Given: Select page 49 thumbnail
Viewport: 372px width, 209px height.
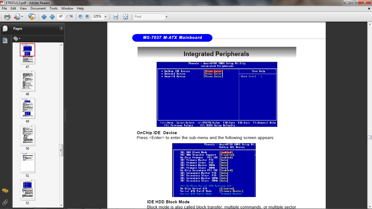Looking at the screenshot, I should (28, 108).
